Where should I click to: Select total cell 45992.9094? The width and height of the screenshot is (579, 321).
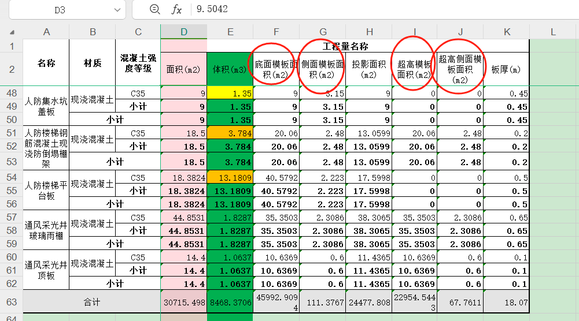[x=276, y=302]
